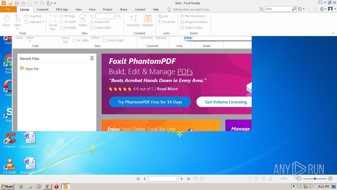The image size is (337, 190).
Task: Switch to the Help tab
Action: point(156,9)
